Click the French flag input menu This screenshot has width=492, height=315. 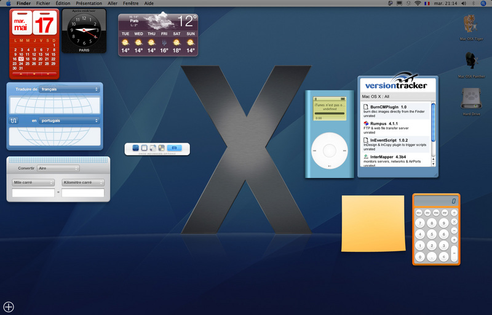pos(427,4)
